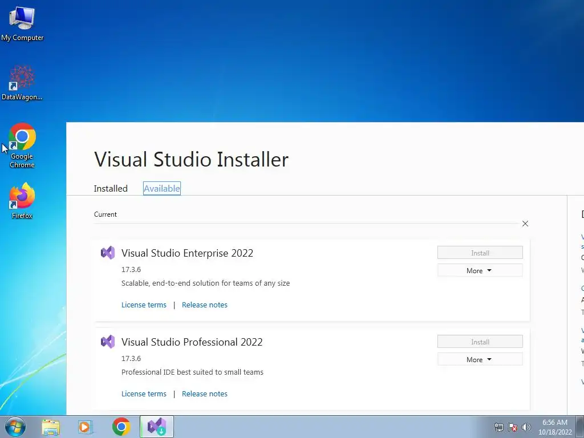Screen dimensions: 584x438
Task: Click the Visual Studio Enterprise 2022 logo icon
Action: [108, 253]
